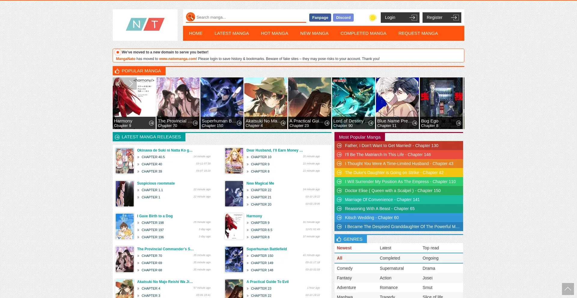Open New Magical Me cover thumbnail

tap(234, 194)
